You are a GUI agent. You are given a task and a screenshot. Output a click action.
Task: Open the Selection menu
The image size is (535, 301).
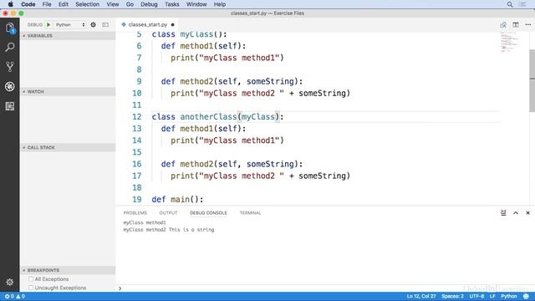pos(87,4)
